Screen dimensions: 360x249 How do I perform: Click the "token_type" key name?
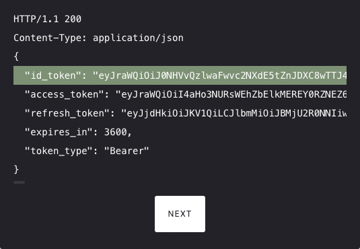(x=59, y=151)
